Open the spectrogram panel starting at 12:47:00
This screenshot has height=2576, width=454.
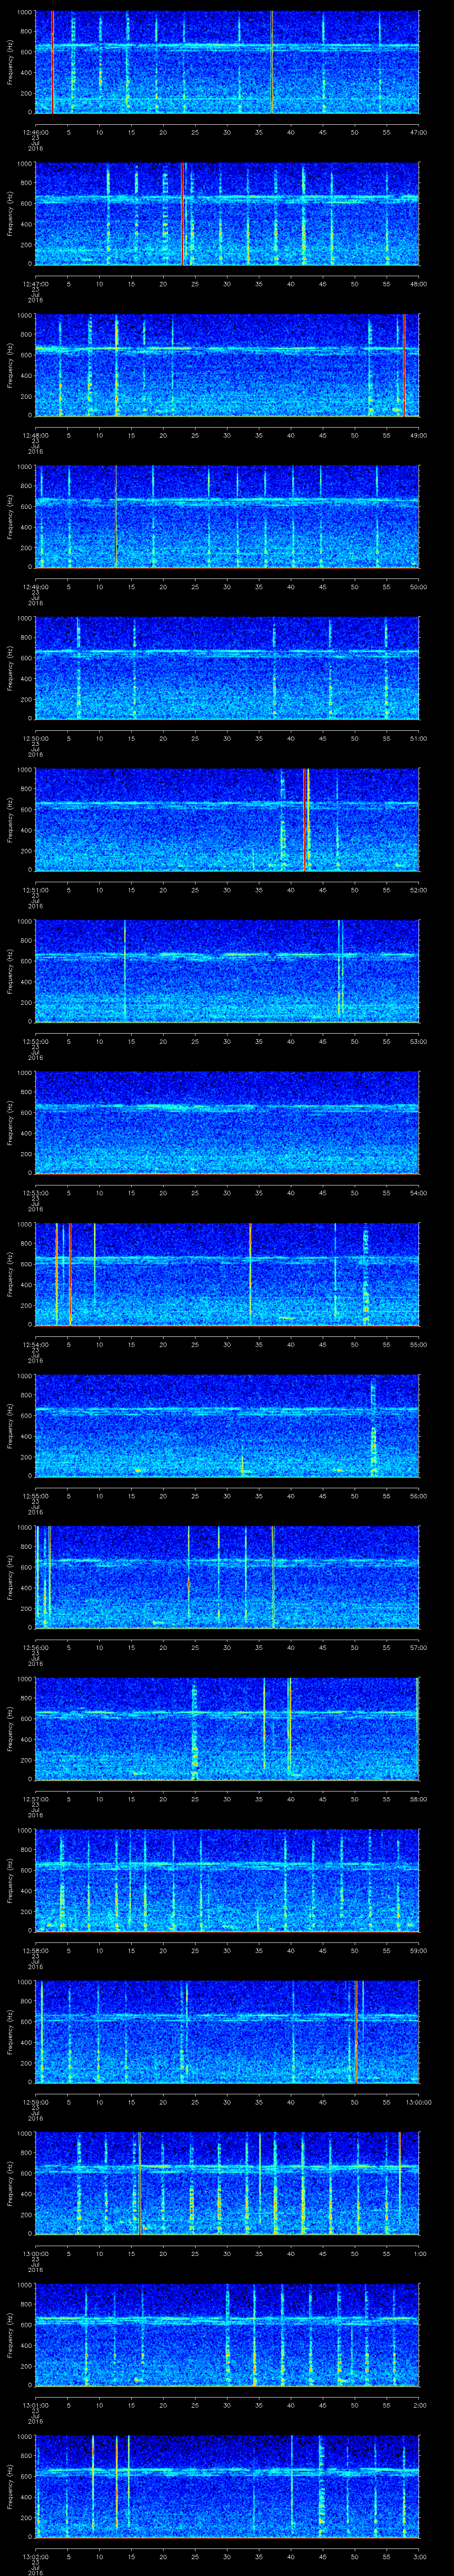pyautogui.click(x=227, y=214)
